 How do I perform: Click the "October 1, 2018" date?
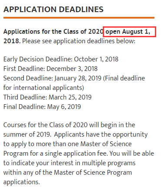(x=96, y=59)
